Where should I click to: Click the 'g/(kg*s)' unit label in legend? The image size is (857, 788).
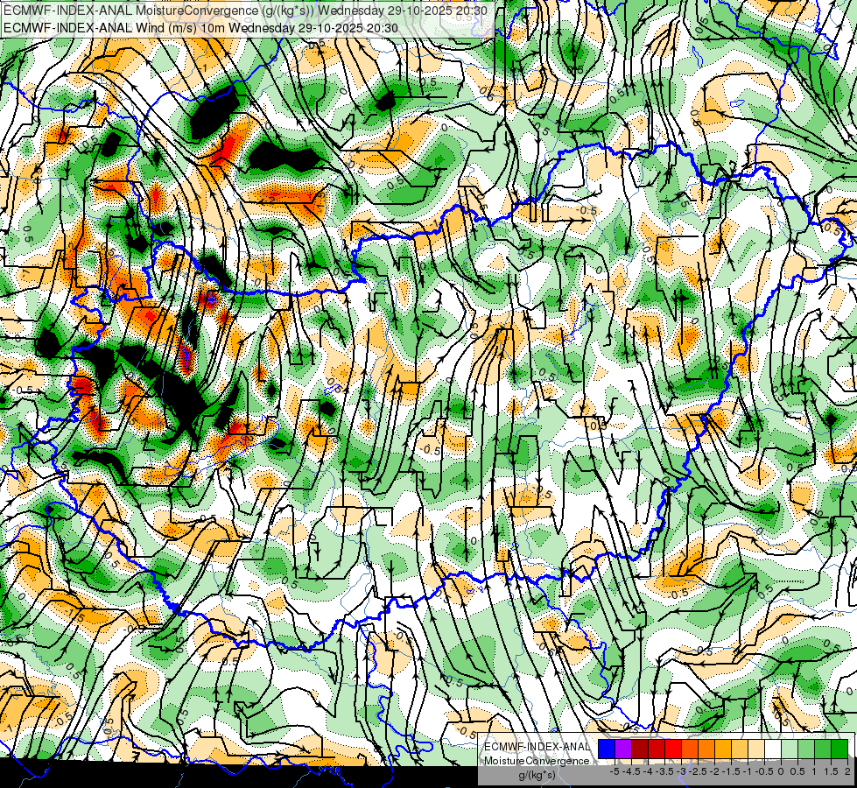click(x=537, y=775)
